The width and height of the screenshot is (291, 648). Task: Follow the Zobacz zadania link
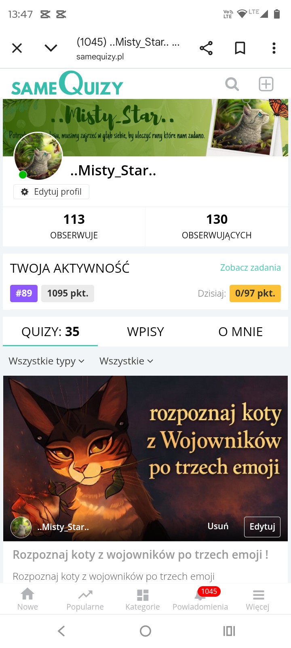click(251, 267)
